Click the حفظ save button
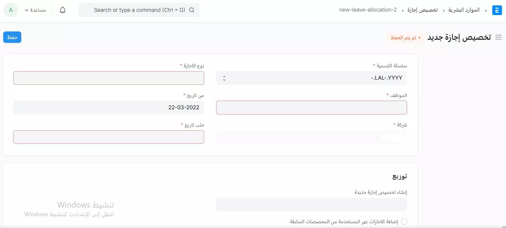Viewport: 506px width, 228px height. click(12, 37)
